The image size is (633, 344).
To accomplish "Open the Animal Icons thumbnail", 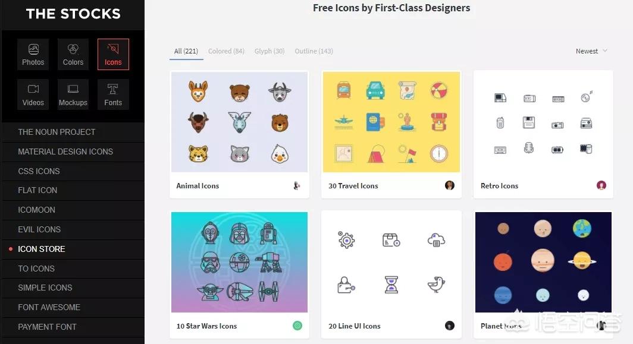I will click(239, 122).
